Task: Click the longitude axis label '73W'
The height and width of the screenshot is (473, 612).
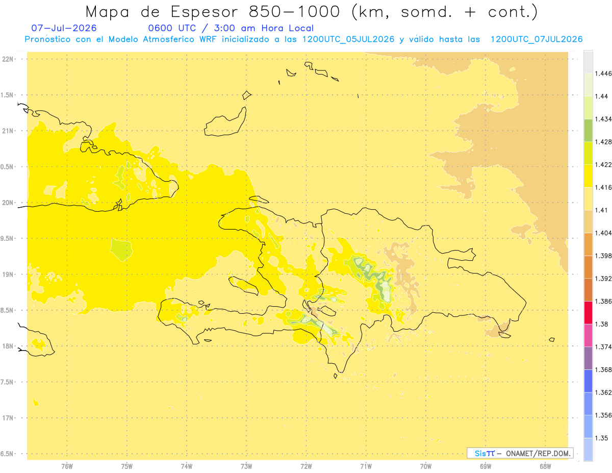Action: 246,466
